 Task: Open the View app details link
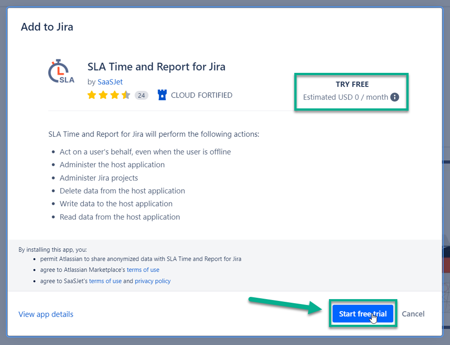(x=46, y=314)
